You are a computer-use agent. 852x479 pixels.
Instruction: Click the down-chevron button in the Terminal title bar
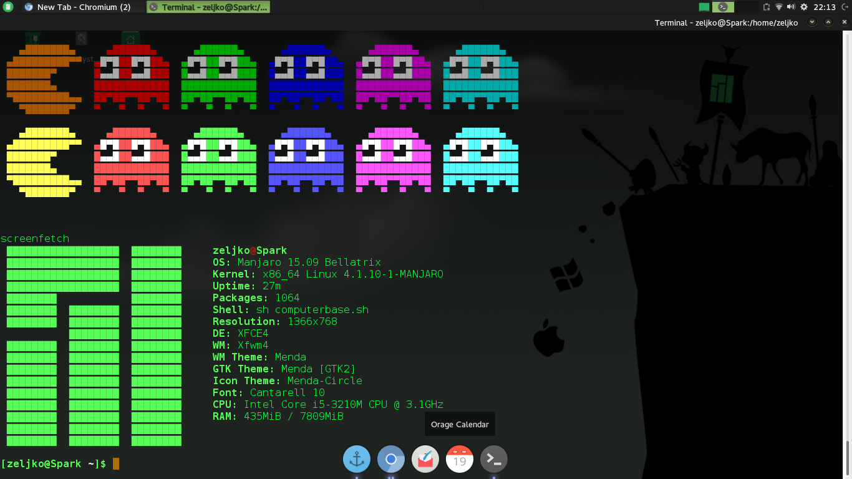(x=811, y=22)
